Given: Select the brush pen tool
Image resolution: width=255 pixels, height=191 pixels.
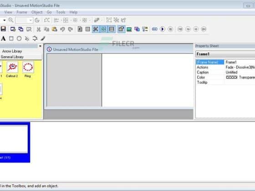Looking at the screenshot, I should (x=43, y=39).
